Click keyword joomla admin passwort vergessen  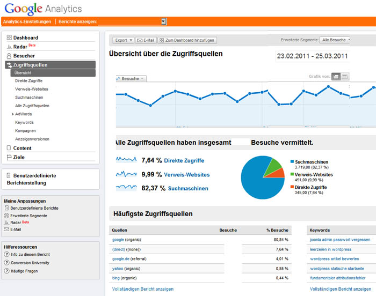(340, 240)
